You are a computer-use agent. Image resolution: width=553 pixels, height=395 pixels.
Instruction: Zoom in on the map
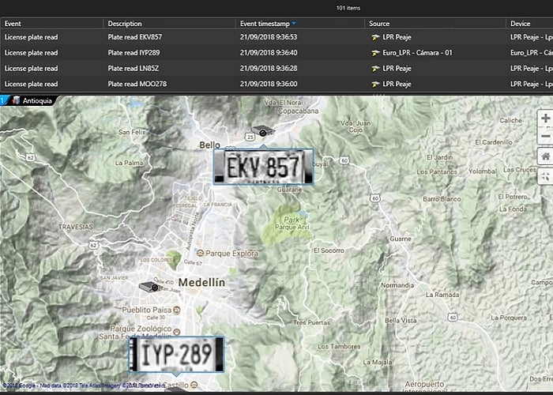point(545,119)
